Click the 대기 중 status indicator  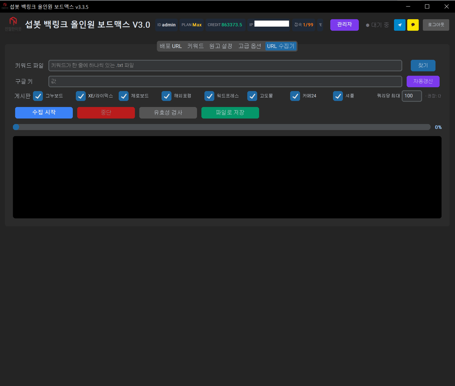coord(378,25)
